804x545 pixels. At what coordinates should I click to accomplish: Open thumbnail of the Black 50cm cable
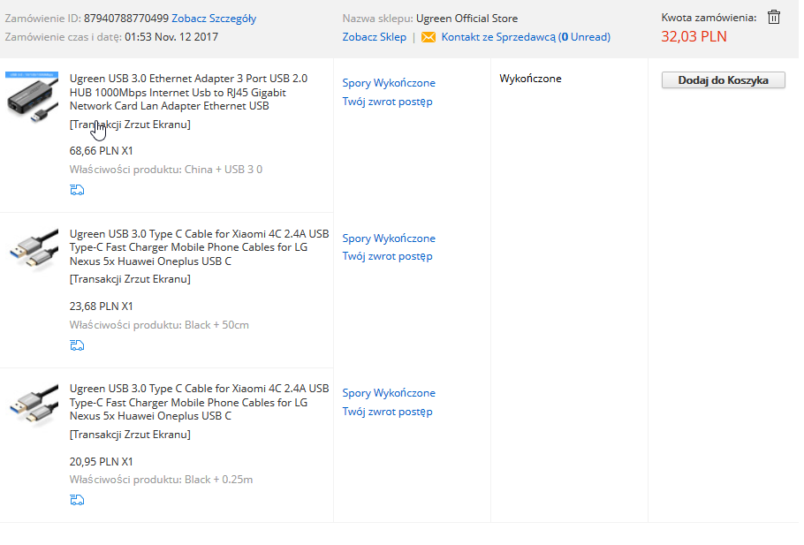coord(32,250)
